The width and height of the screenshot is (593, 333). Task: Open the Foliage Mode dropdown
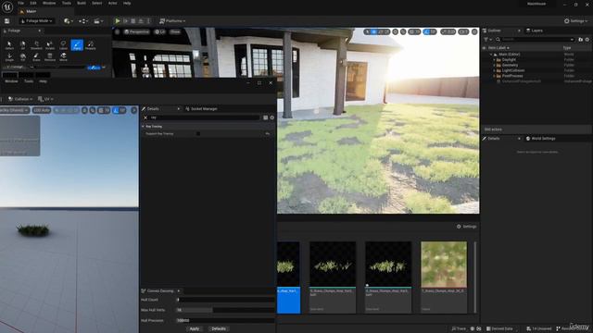coord(37,21)
